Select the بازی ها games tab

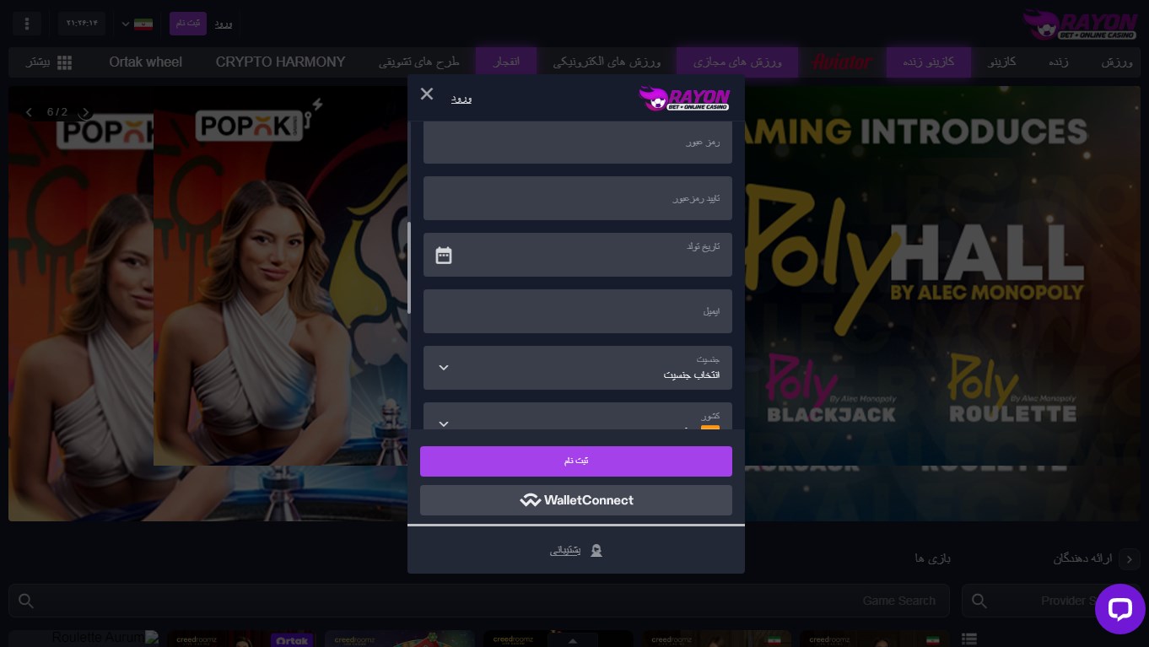tap(933, 558)
